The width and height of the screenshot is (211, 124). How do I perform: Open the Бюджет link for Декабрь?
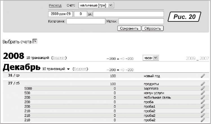click(80, 69)
